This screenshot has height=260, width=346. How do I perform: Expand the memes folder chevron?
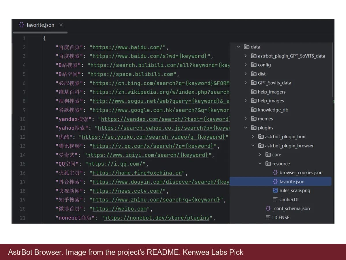(x=245, y=118)
